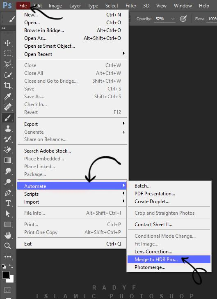Select the Gradient tool

click(x=8, y=160)
